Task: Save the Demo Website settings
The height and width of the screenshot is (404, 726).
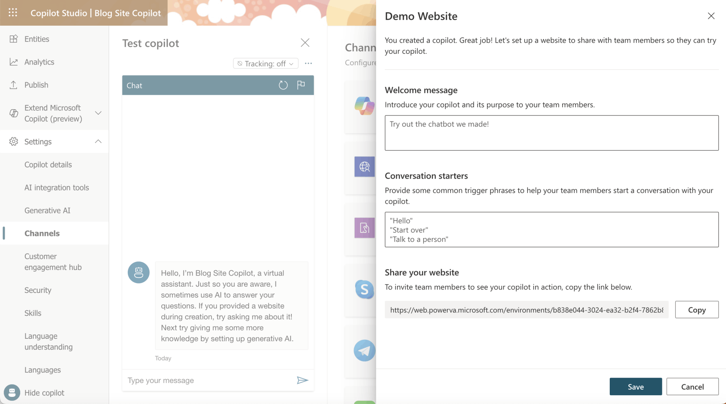Action: pos(635,387)
